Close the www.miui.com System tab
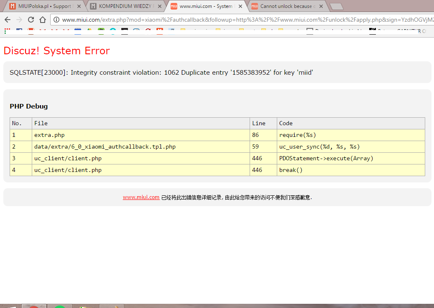The image size is (434, 308). [x=240, y=6]
